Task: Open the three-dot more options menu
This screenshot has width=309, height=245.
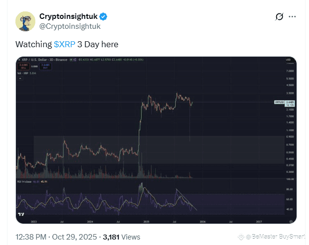Action: (x=297, y=17)
